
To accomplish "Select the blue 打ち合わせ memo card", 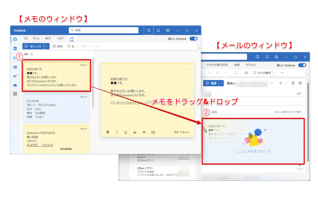I will tap(56, 108).
